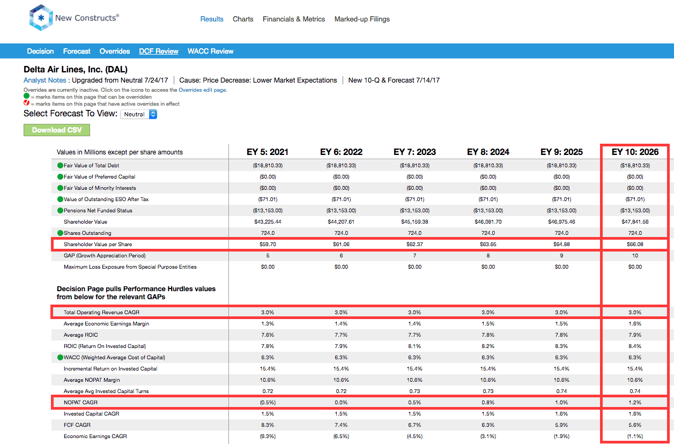Switch to the DCF Review subtab
674x444 pixels.
159,51
